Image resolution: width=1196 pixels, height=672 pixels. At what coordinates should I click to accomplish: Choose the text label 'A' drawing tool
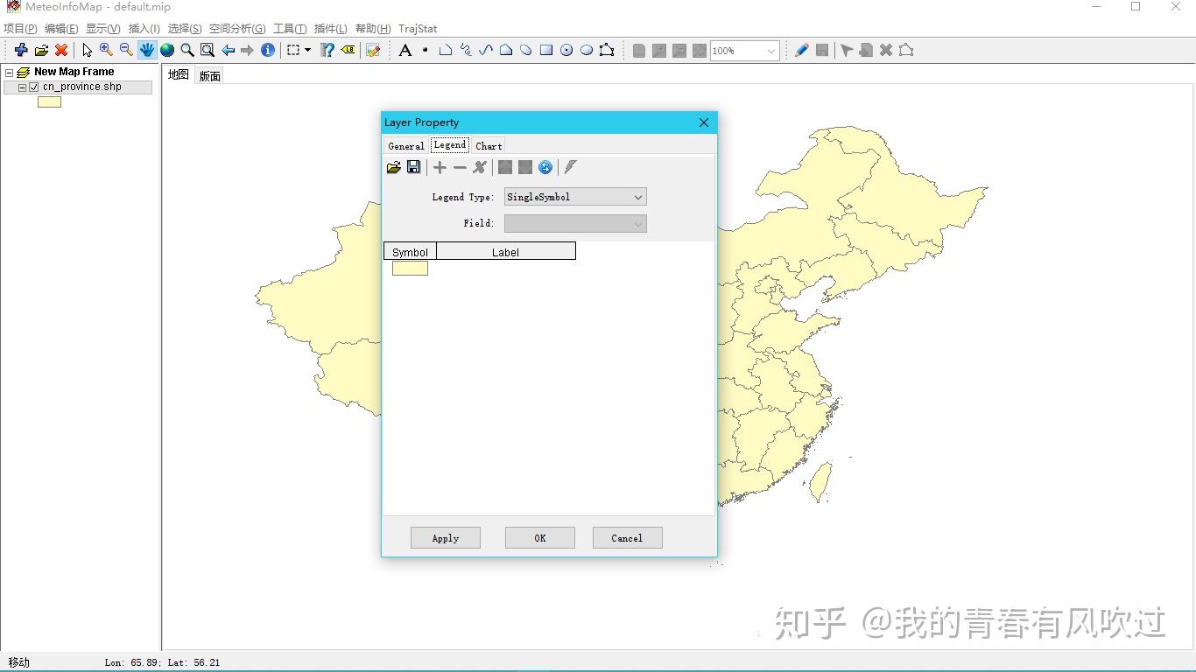coord(405,50)
